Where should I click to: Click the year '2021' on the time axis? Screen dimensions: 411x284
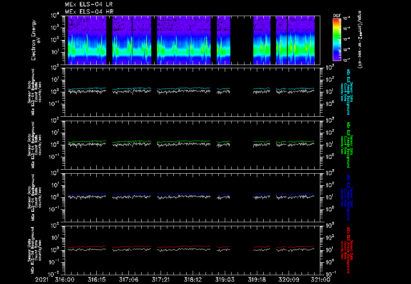tap(42, 280)
